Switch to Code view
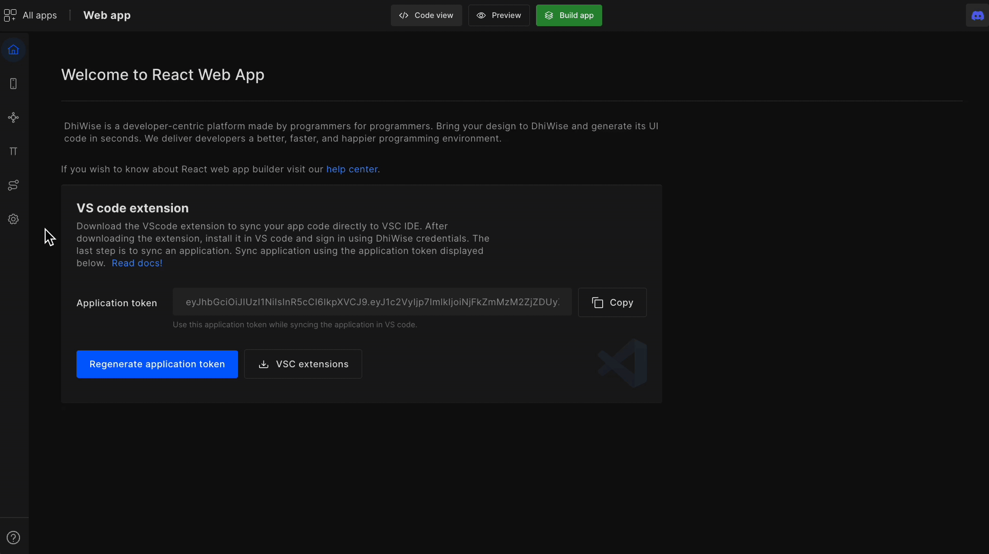Screen dimensions: 989x554 pyautogui.click(x=426, y=15)
